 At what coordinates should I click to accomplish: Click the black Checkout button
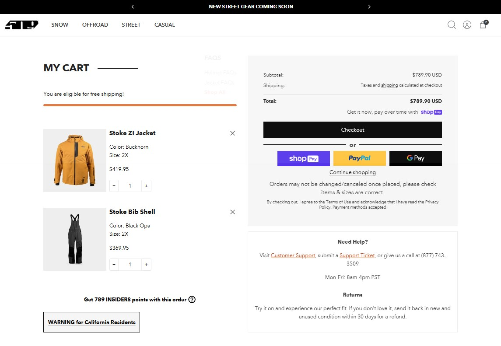(352, 130)
